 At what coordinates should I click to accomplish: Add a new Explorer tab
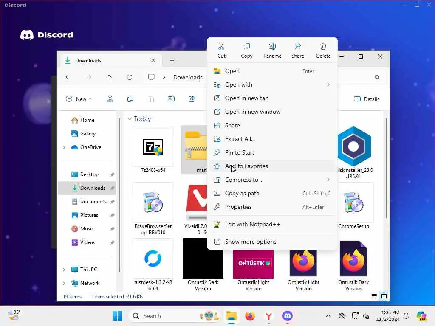pos(172,60)
